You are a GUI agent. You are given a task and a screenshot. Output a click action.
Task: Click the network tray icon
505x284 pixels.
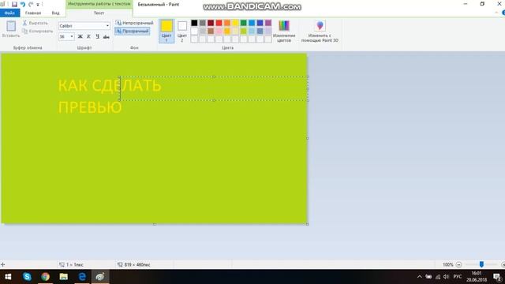(438, 277)
